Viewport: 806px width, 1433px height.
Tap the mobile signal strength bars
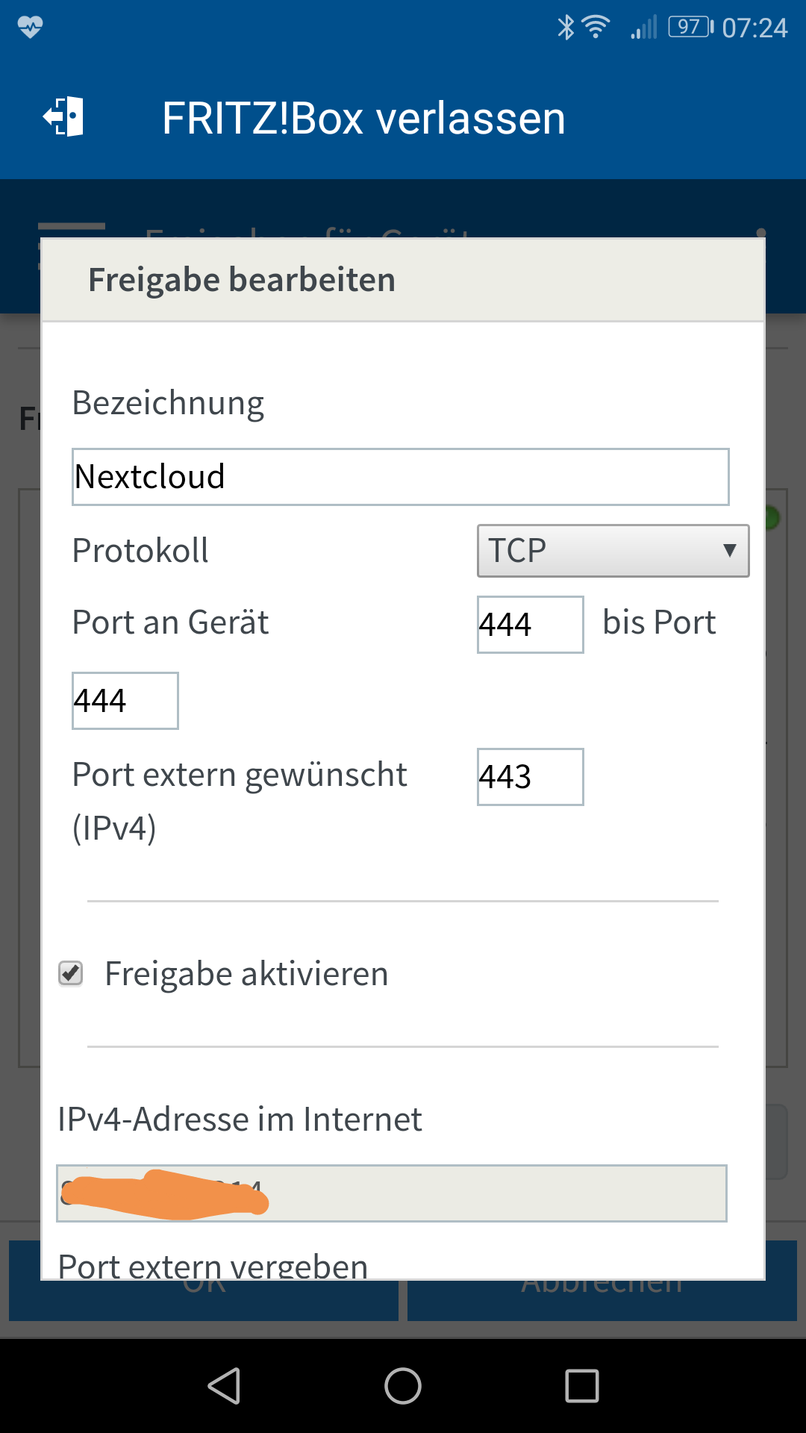coord(643,28)
